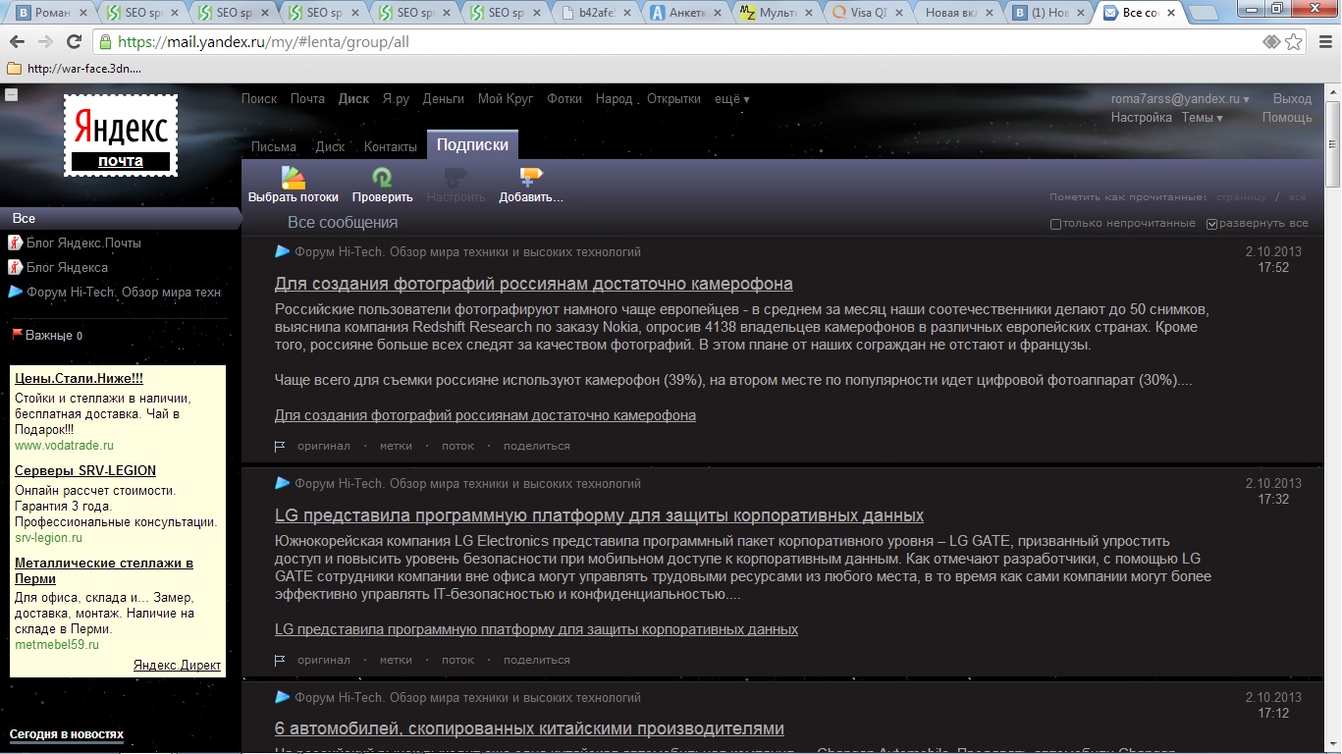Open the ещё dropdown menu

tap(732, 99)
